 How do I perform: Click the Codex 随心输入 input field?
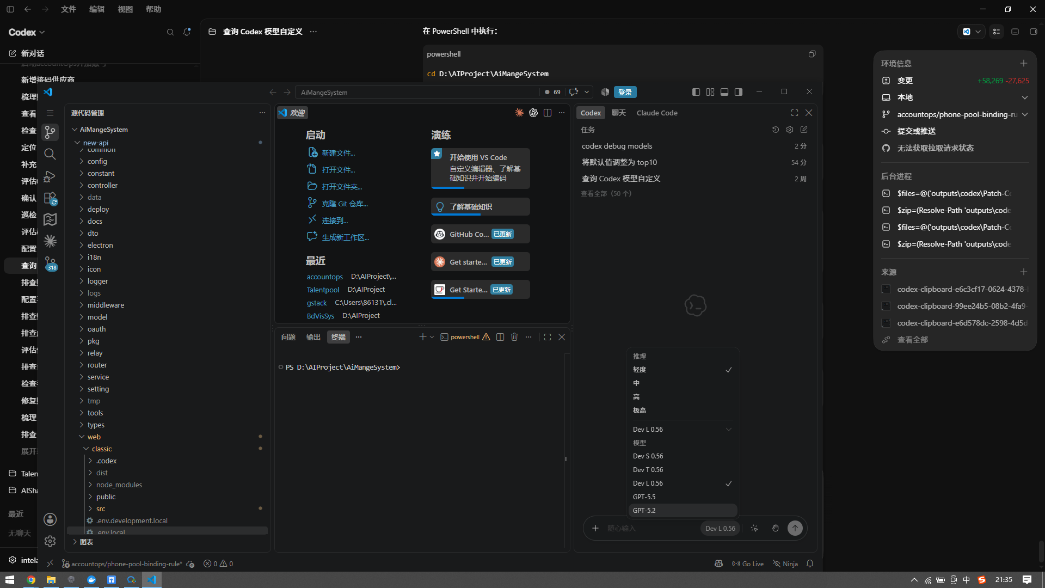651,528
